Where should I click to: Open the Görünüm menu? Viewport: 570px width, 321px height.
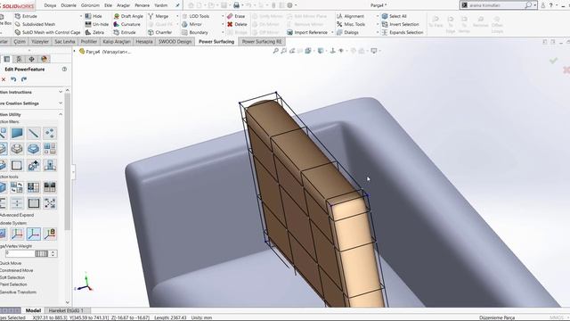(90, 5)
